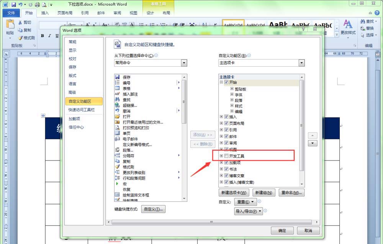Click the Paste icon in ribbon

coord(10,24)
